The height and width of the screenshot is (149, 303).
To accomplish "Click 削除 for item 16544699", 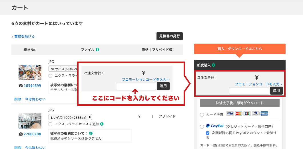I will (18, 99).
